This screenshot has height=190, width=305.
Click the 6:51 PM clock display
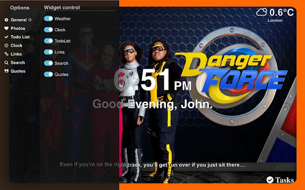click(153, 80)
